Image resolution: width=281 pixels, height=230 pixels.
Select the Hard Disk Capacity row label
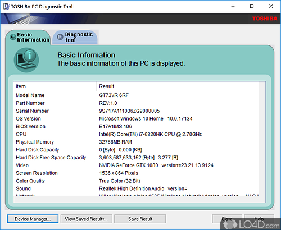click(38, 150)
